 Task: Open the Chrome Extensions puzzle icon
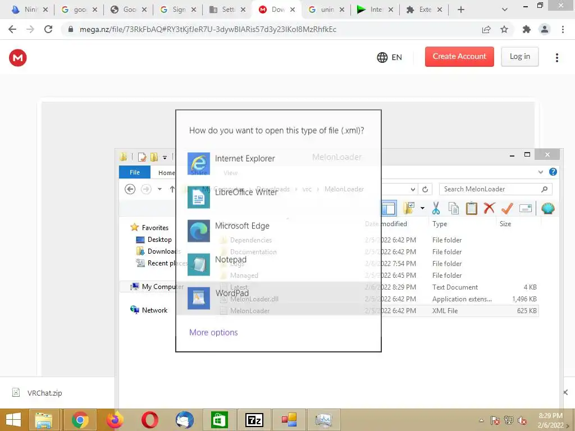pyautogui.click(x=527, y=29)
